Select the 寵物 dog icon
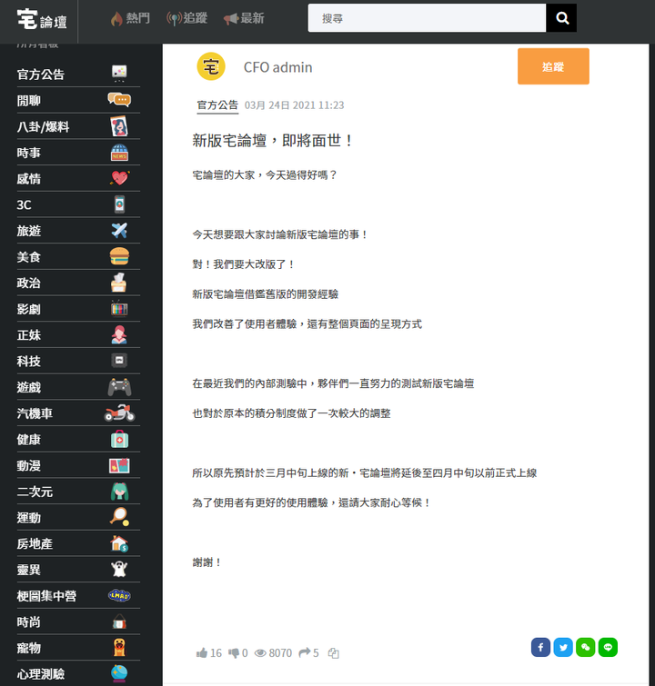This screenshot has width=655, height=686. 119,648
